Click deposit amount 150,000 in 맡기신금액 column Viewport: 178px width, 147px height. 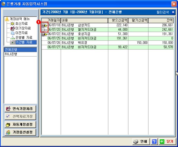pos(142,43)
